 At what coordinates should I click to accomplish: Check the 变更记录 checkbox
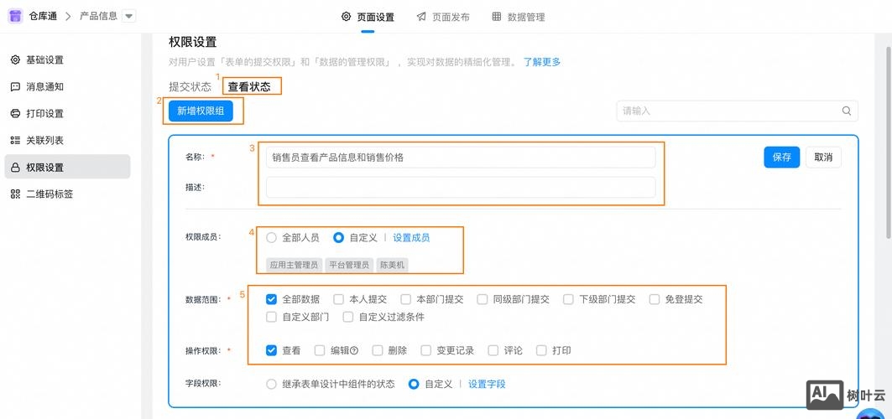tap(426, 350)
